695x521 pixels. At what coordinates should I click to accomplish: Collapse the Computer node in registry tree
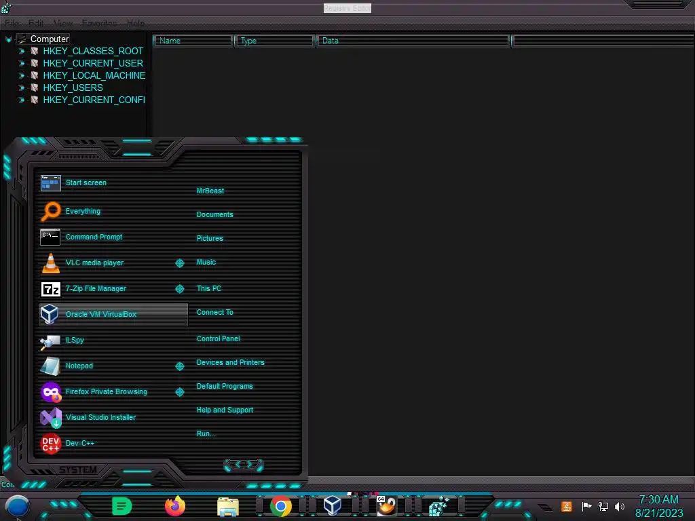point(8,39)
